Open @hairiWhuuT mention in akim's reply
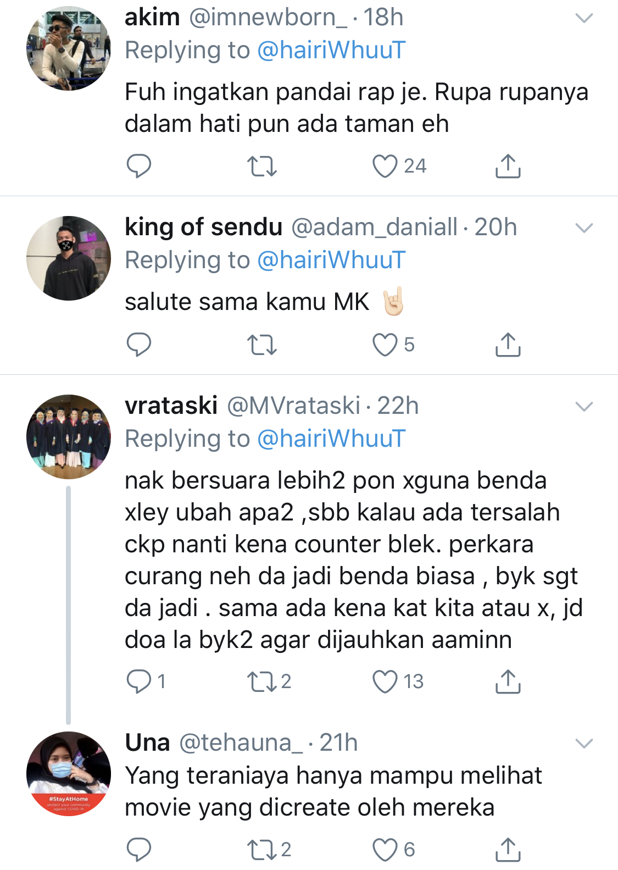 click(331, 51)
